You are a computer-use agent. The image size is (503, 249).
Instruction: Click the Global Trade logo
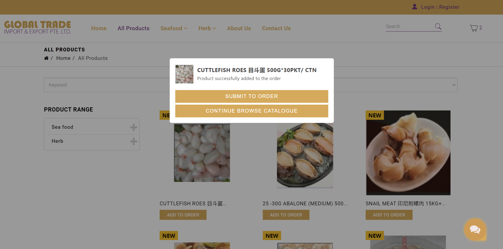click(x=37, y=28)
